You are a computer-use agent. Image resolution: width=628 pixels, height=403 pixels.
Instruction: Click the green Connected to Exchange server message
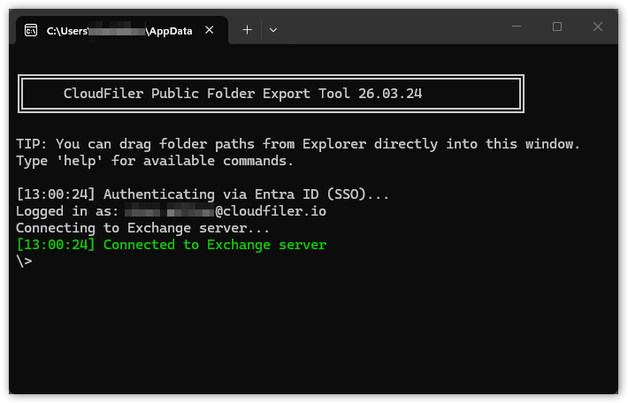pyautogui.click(x=215, y=245)
